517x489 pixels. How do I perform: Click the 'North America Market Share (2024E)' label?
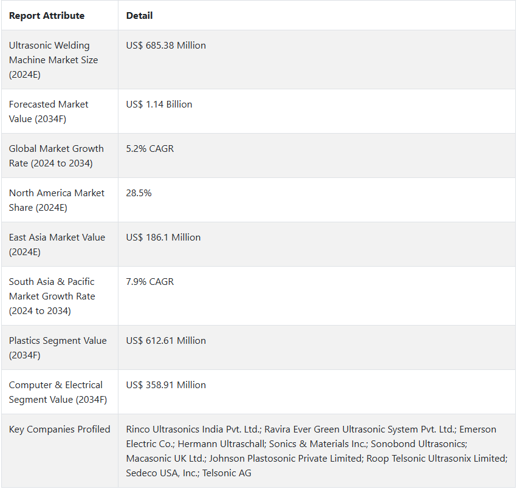click(56, 200)
